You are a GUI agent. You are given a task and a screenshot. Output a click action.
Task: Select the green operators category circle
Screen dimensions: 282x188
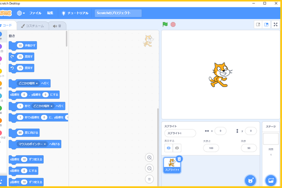coord(1,108)
